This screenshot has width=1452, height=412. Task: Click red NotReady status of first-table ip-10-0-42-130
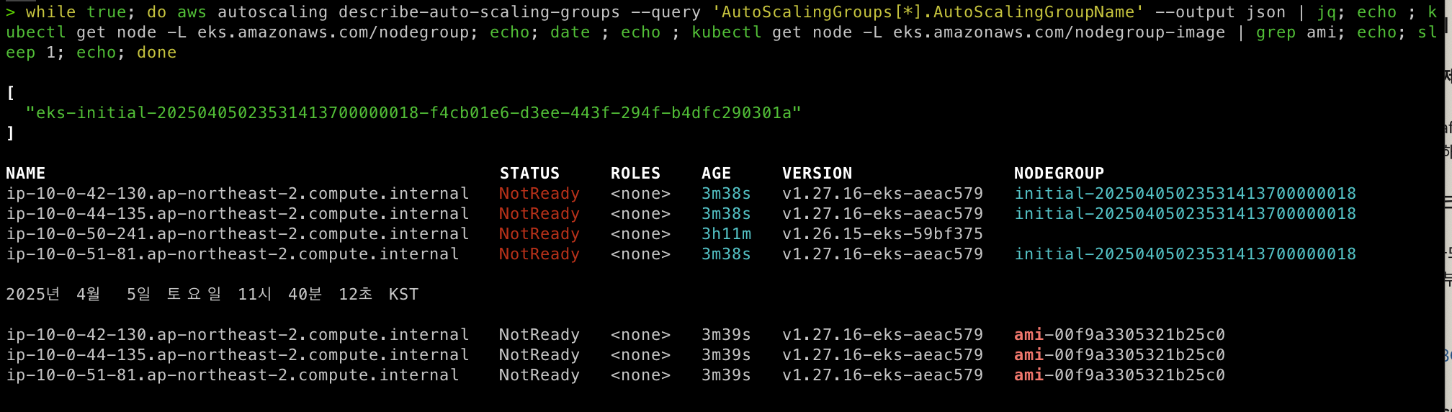(539, 194)
